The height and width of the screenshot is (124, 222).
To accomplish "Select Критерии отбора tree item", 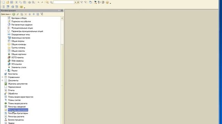I will tap(19, 18).
